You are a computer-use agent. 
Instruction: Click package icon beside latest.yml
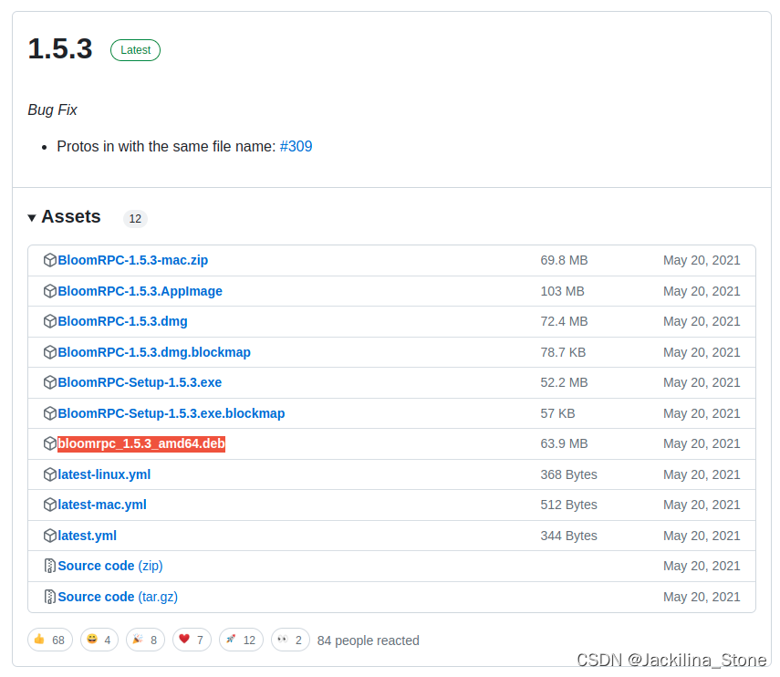(x=50, y=536)
